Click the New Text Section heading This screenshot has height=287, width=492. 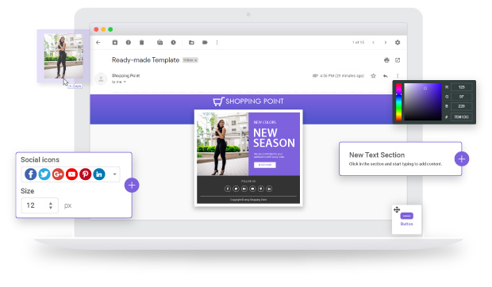coord(377,155)
